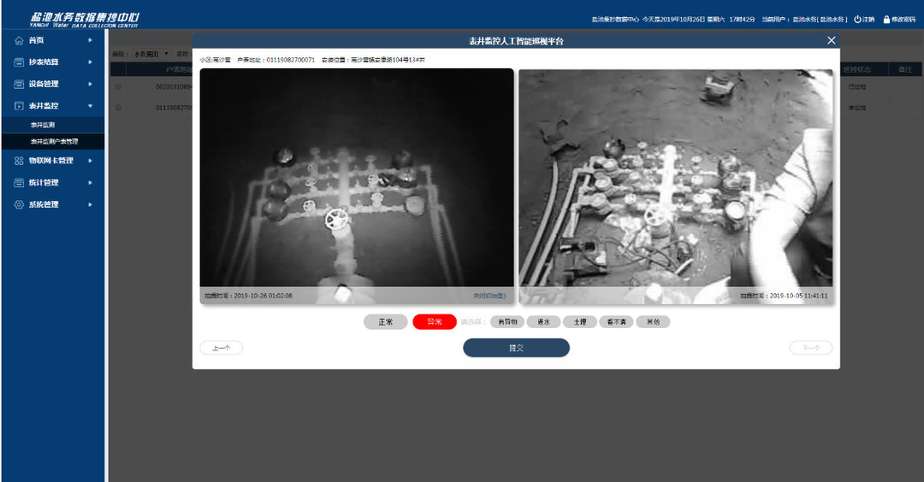Click the capture time 2019-10-26 01:02:08
The height and width of the screenshot is (482, 924).
click(248, 296)
